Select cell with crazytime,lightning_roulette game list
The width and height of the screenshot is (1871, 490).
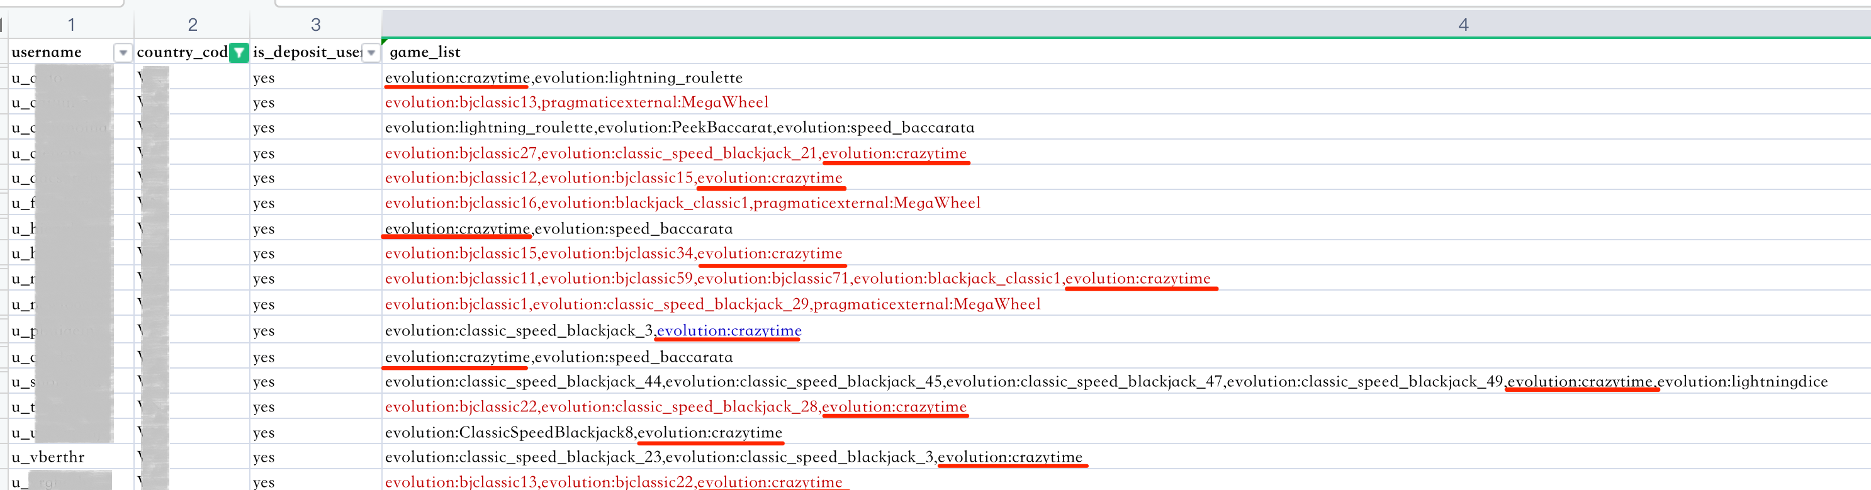(x=1127, y=77)
